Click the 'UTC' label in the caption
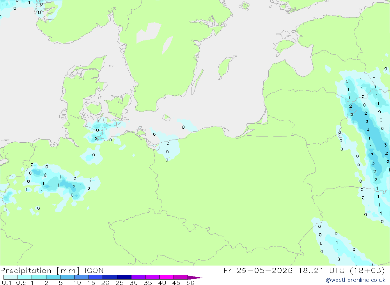 point(337,270)
